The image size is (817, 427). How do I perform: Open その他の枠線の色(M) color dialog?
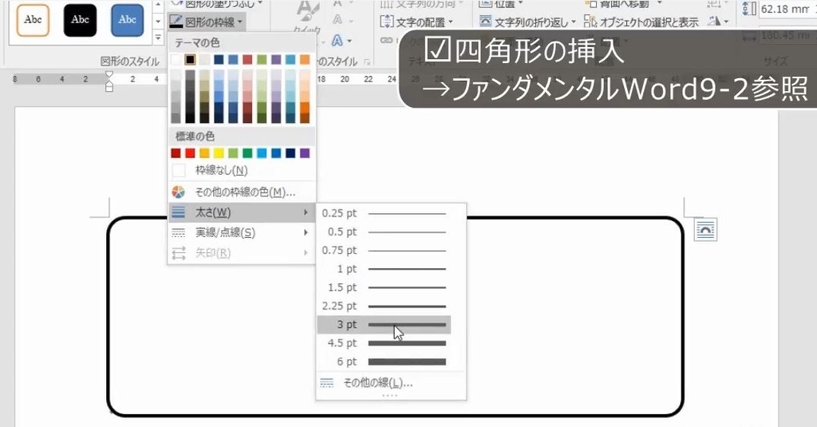[242, 192]
